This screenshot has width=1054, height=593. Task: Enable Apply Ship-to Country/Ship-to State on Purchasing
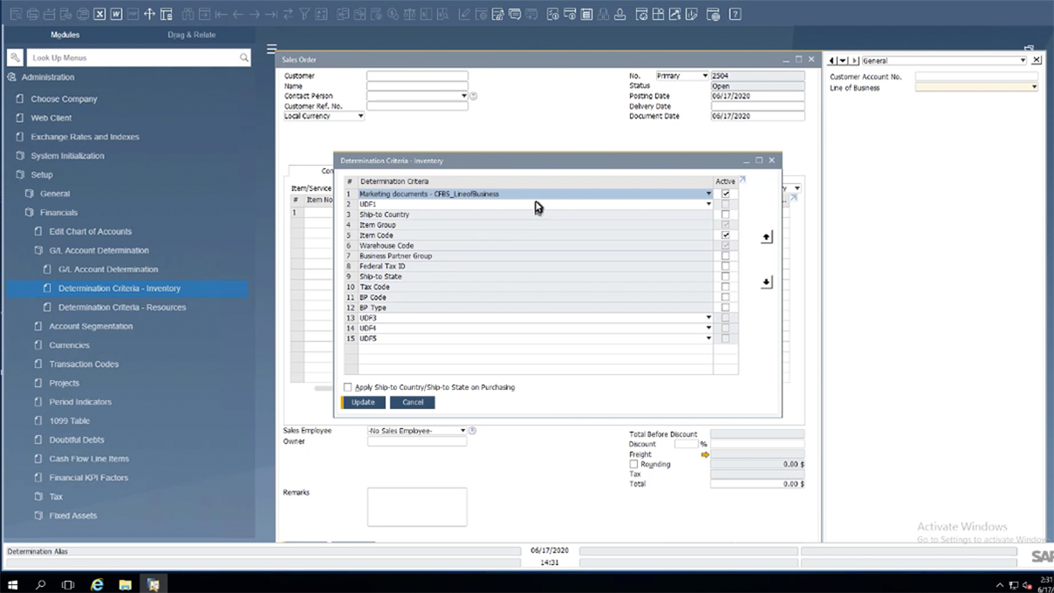(x=348, y=386)
